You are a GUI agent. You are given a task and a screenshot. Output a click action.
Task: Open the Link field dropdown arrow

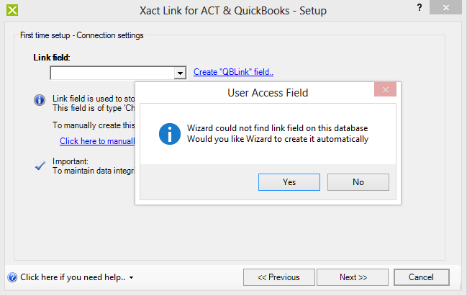click(x=180, y=73)
